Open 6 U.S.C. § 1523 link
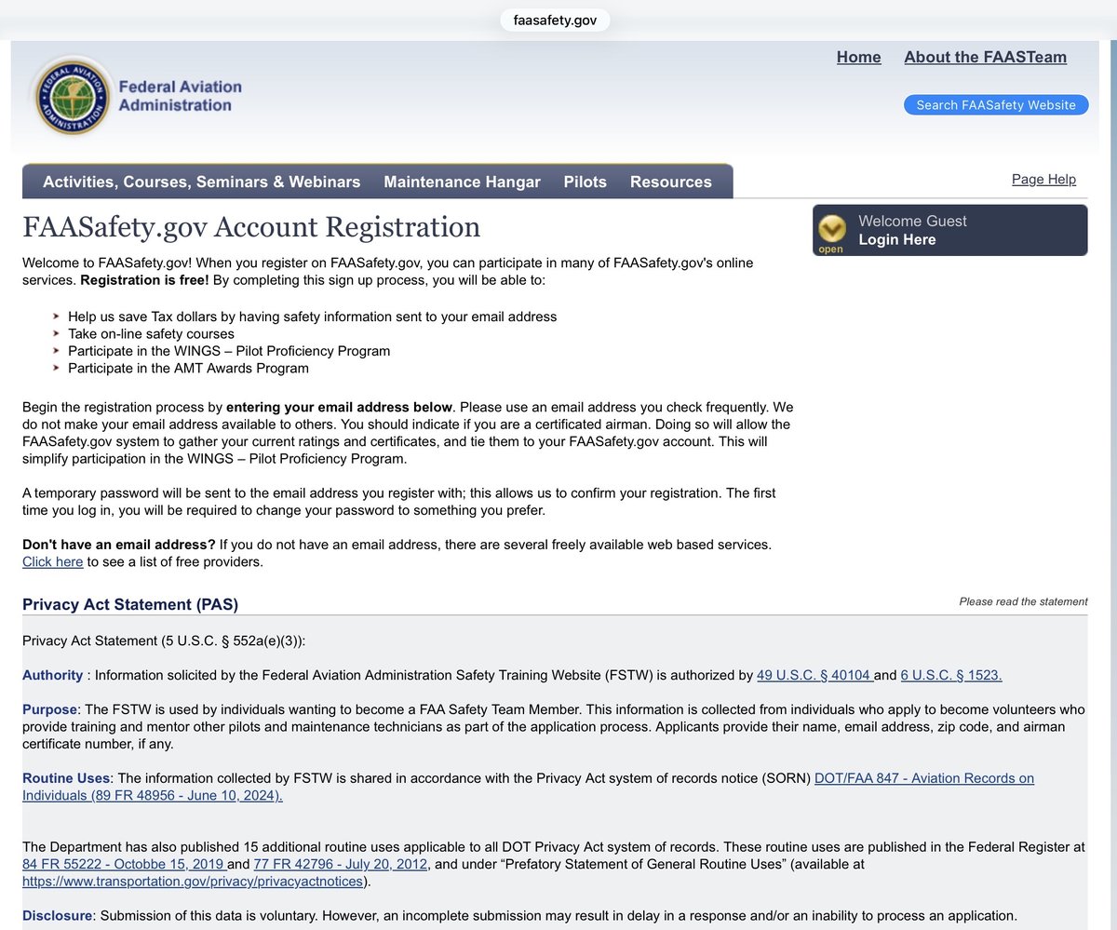The image size is (1117, 930). pyautogui.click(x=951, y=675)
